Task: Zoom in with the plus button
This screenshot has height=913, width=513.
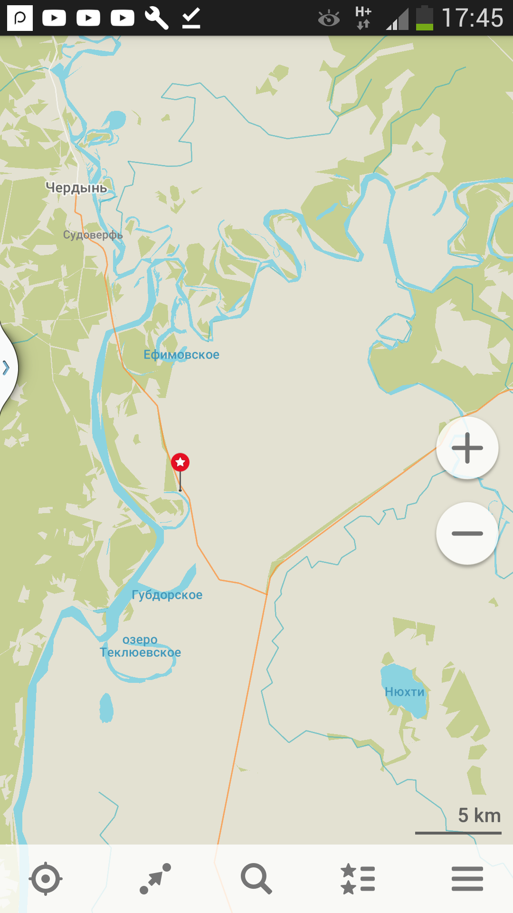Action: click(467, 448)
